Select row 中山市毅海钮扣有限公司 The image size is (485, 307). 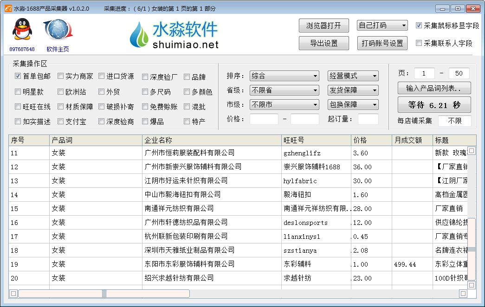click(238, 194)
